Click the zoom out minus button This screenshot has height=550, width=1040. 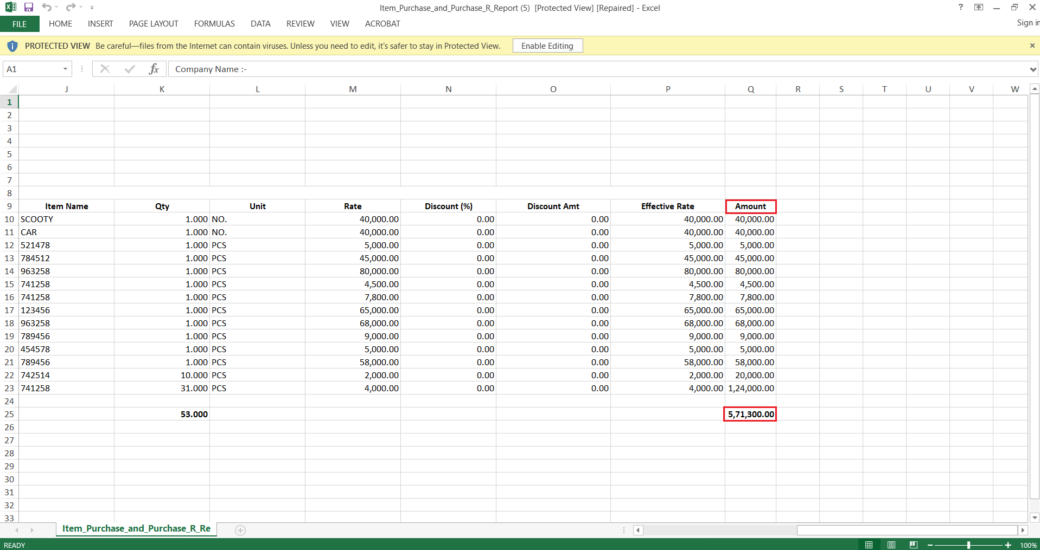930,545
